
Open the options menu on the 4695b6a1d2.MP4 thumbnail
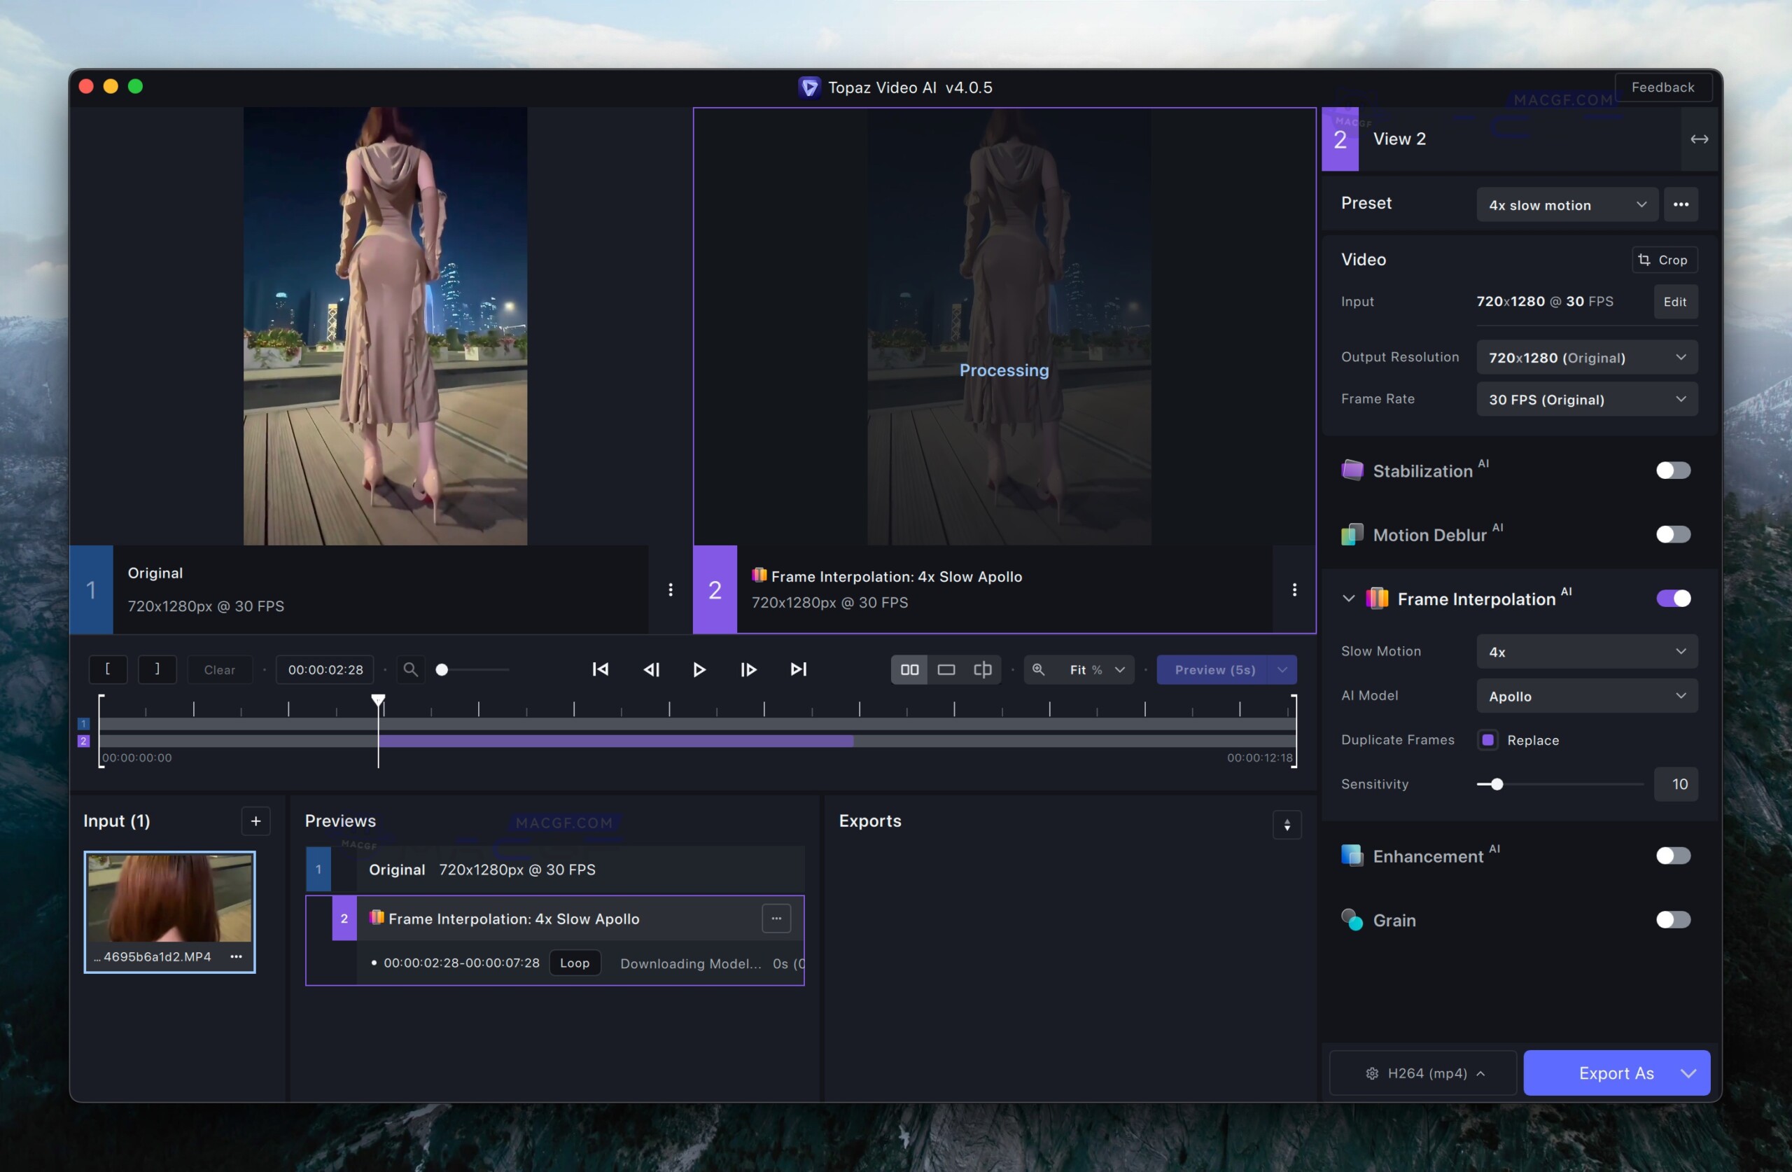coord(236,956)
